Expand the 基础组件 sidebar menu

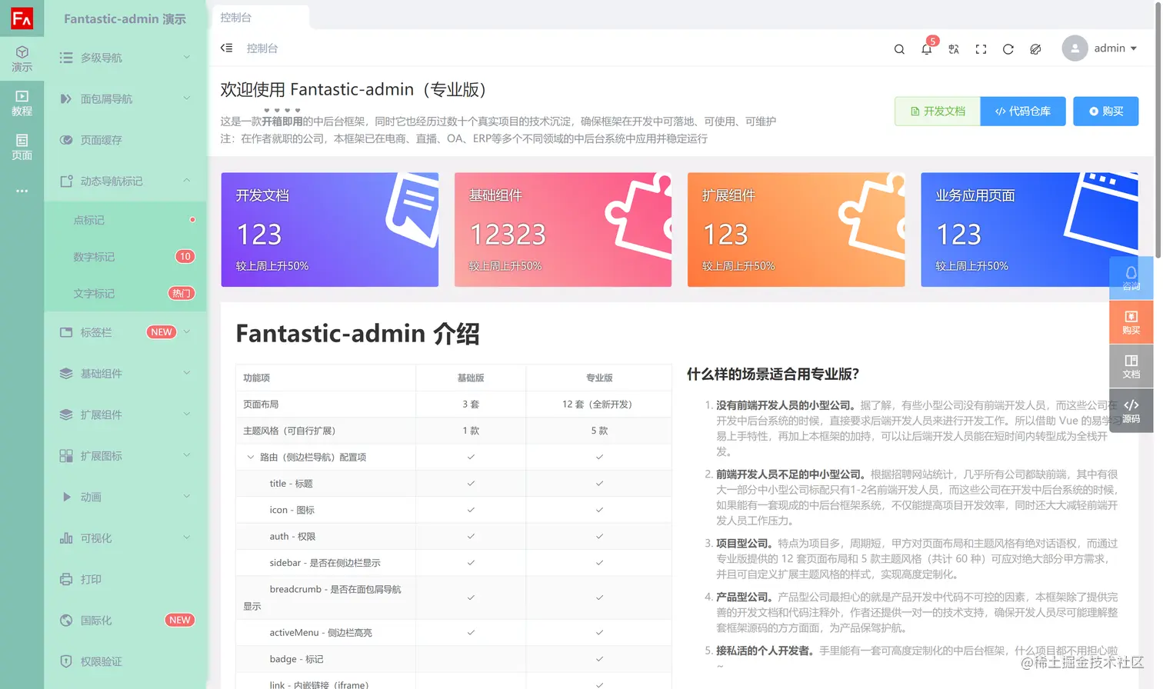(125, 373)
